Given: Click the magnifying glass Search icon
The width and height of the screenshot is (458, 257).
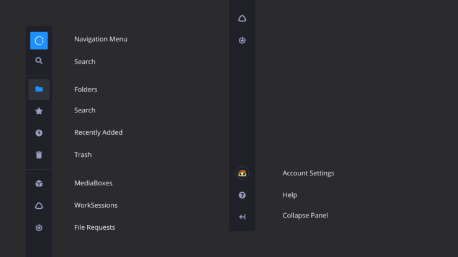Looking at the screenshot, I should 39,61.
